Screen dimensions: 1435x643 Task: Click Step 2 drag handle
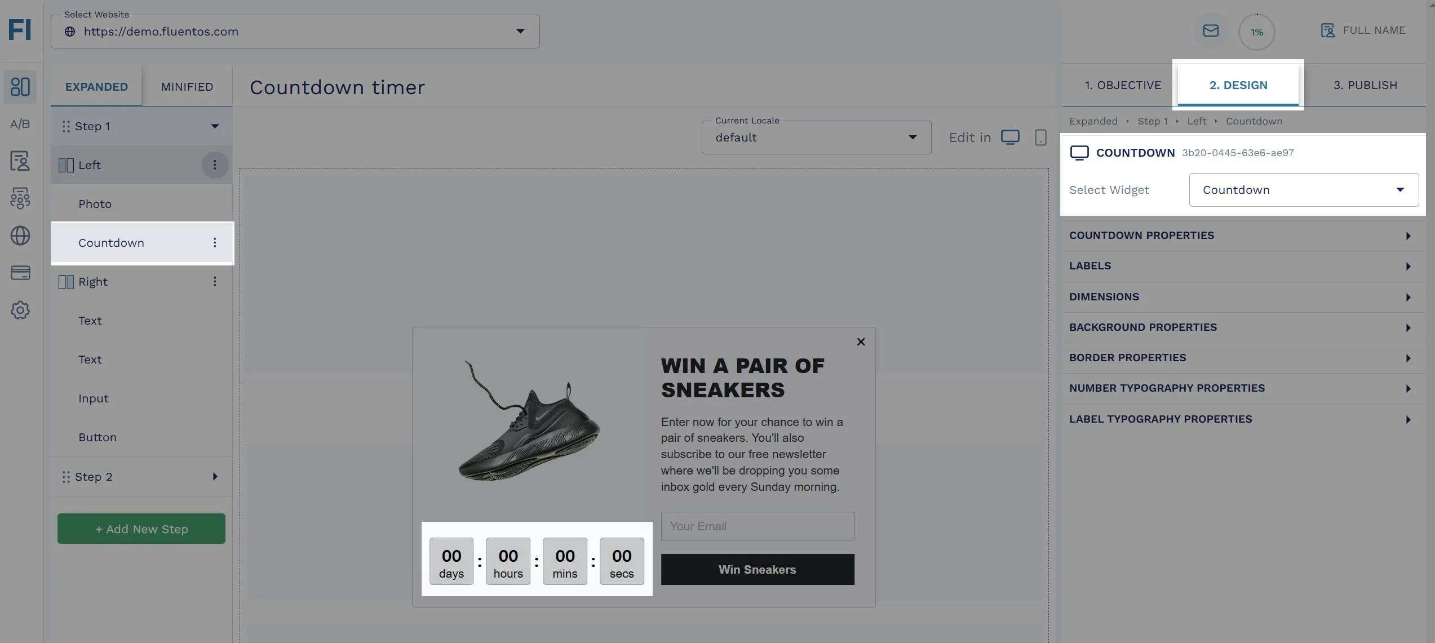[66, 477]
